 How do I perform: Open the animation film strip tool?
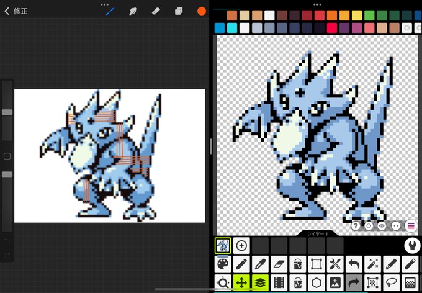279,283
